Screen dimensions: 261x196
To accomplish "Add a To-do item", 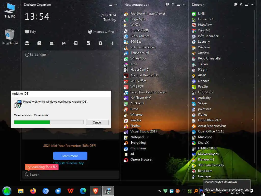I will click(x=35, y=55).
